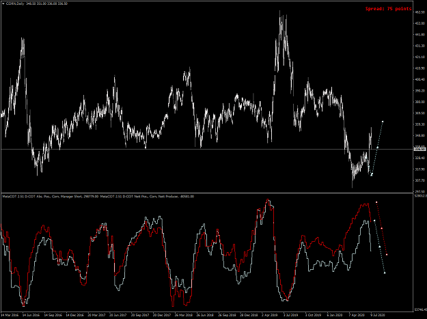Click the CORN,Daily chart title text
The height and width of the screenshot is (319, 427).
15,4
